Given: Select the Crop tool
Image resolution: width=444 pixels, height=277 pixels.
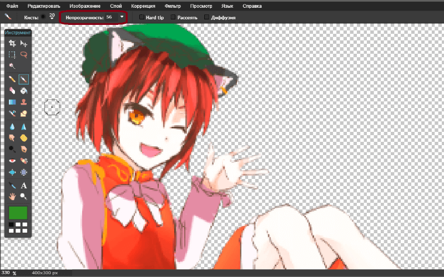Looking at the screenshot, I should pyautogui.click(x=12, y=43).
